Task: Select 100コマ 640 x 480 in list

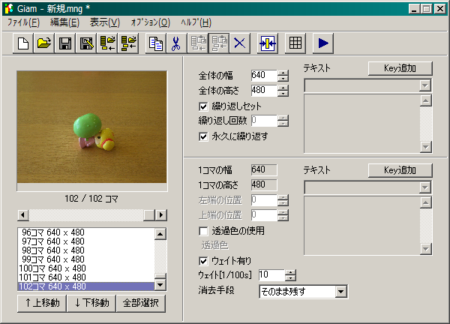Action: tap(86, 268)
